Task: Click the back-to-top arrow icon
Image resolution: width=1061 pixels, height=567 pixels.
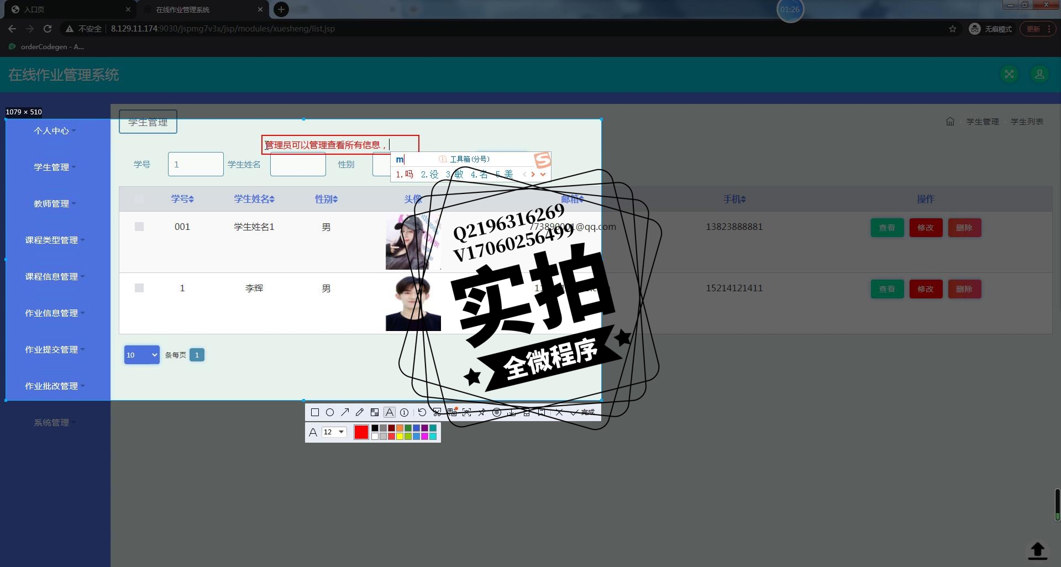Action: click(1037, 550)
